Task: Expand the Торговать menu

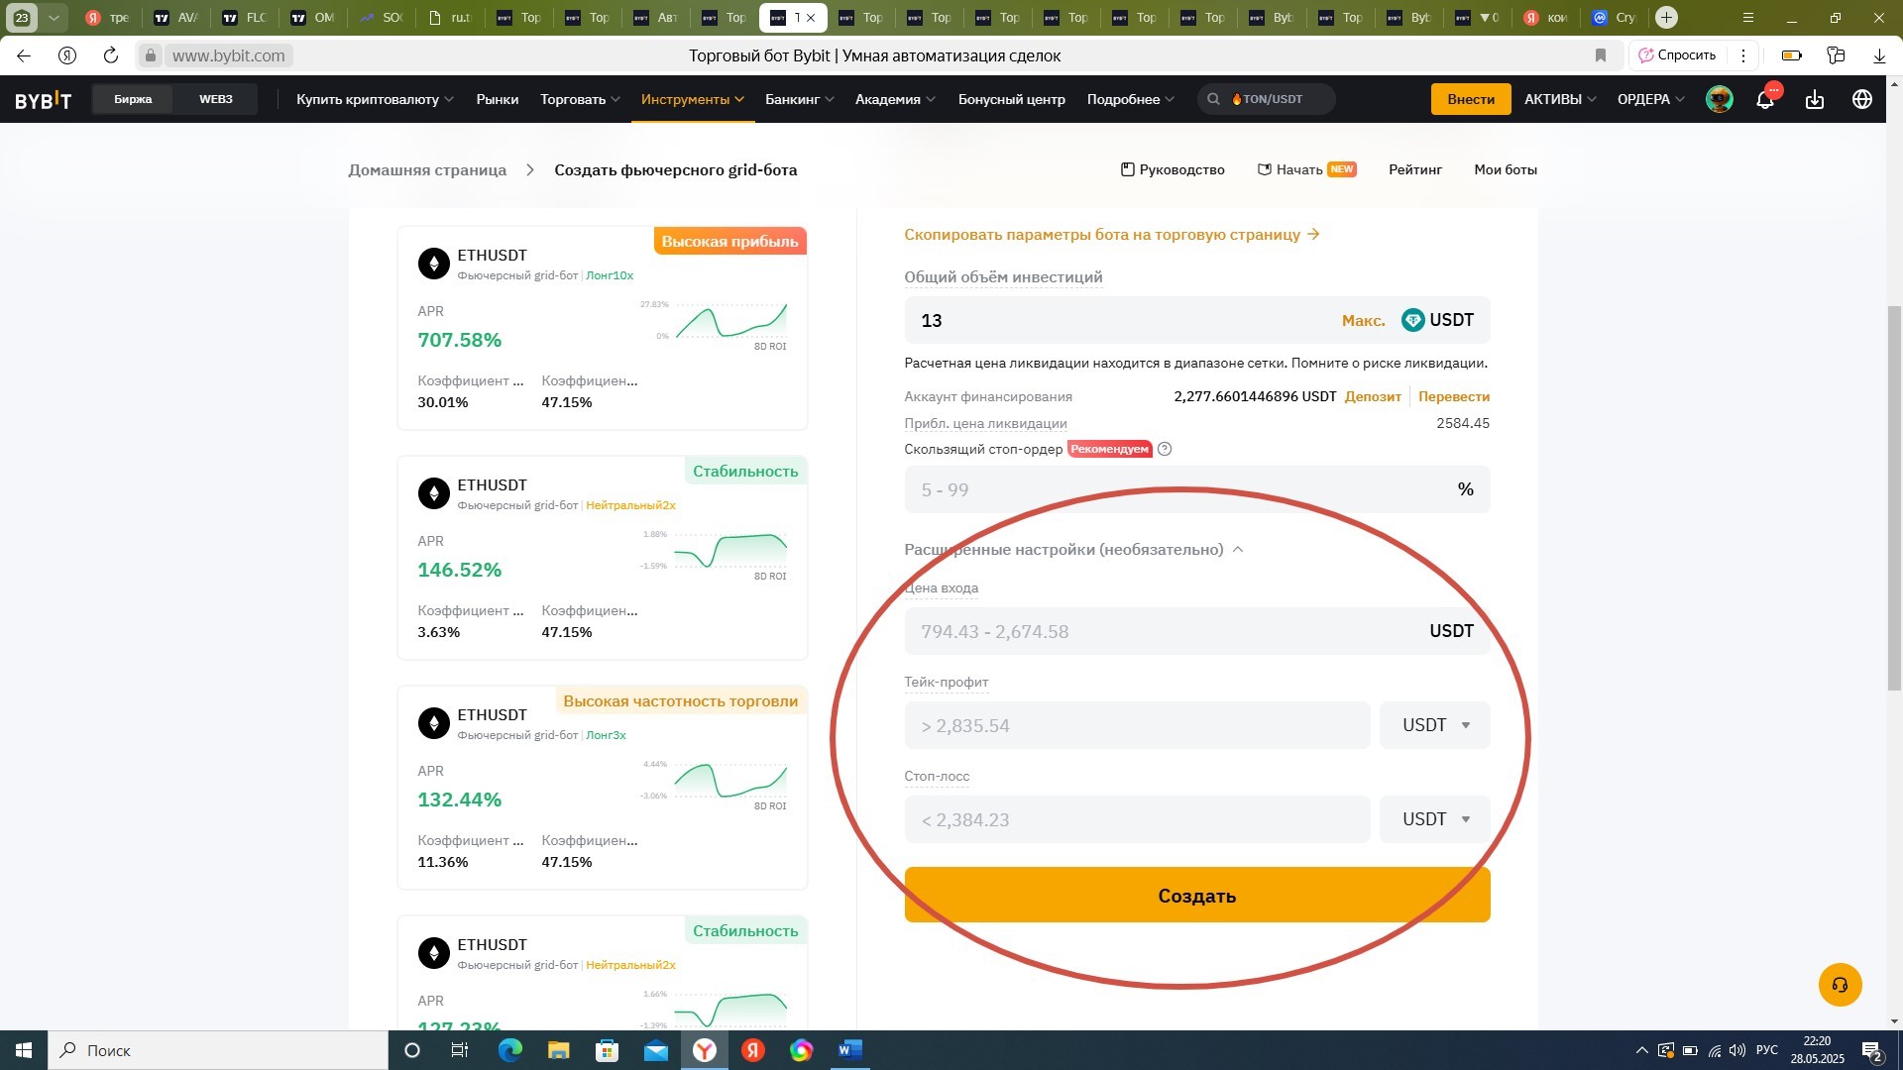Action: [580, 99]
